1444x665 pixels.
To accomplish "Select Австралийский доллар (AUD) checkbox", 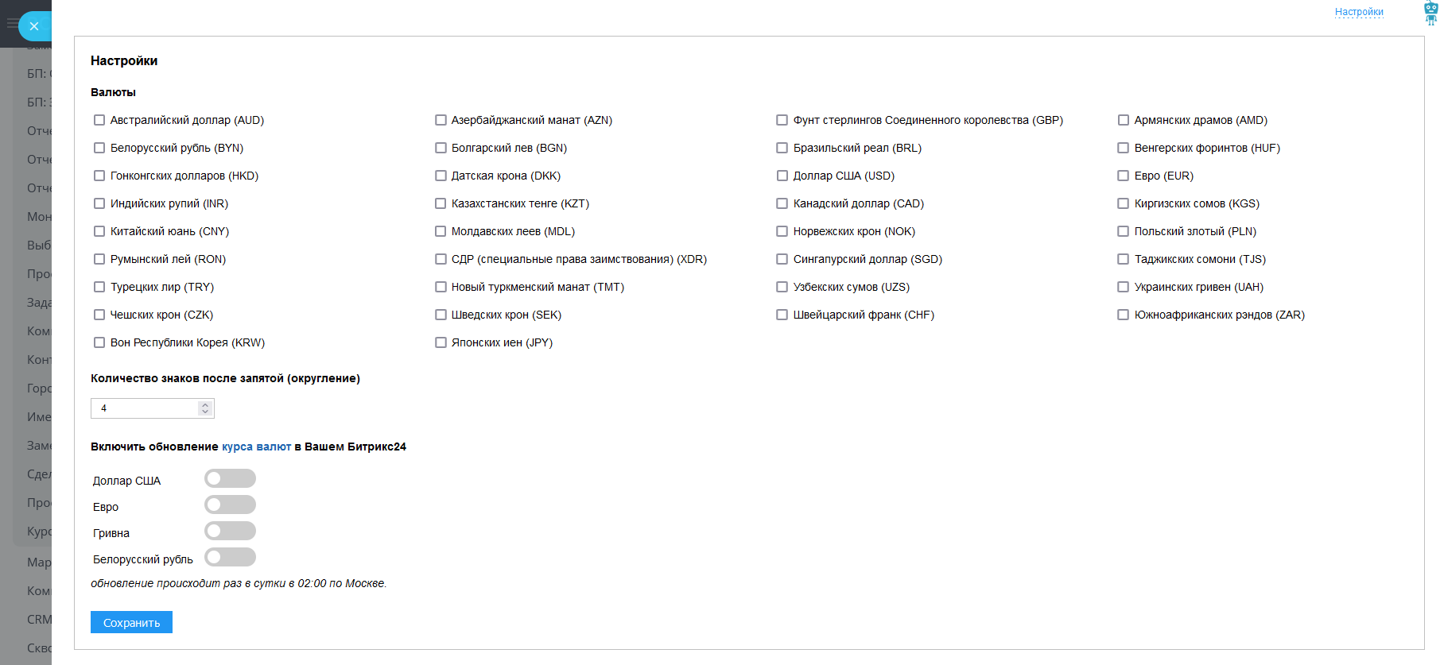I will tap(99, 120).
